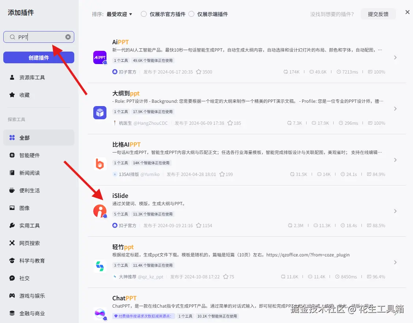Click the 游戏与娱乐 gamepad icon
The width and height of the screenshot is (413, 323).
pos(12,296)
